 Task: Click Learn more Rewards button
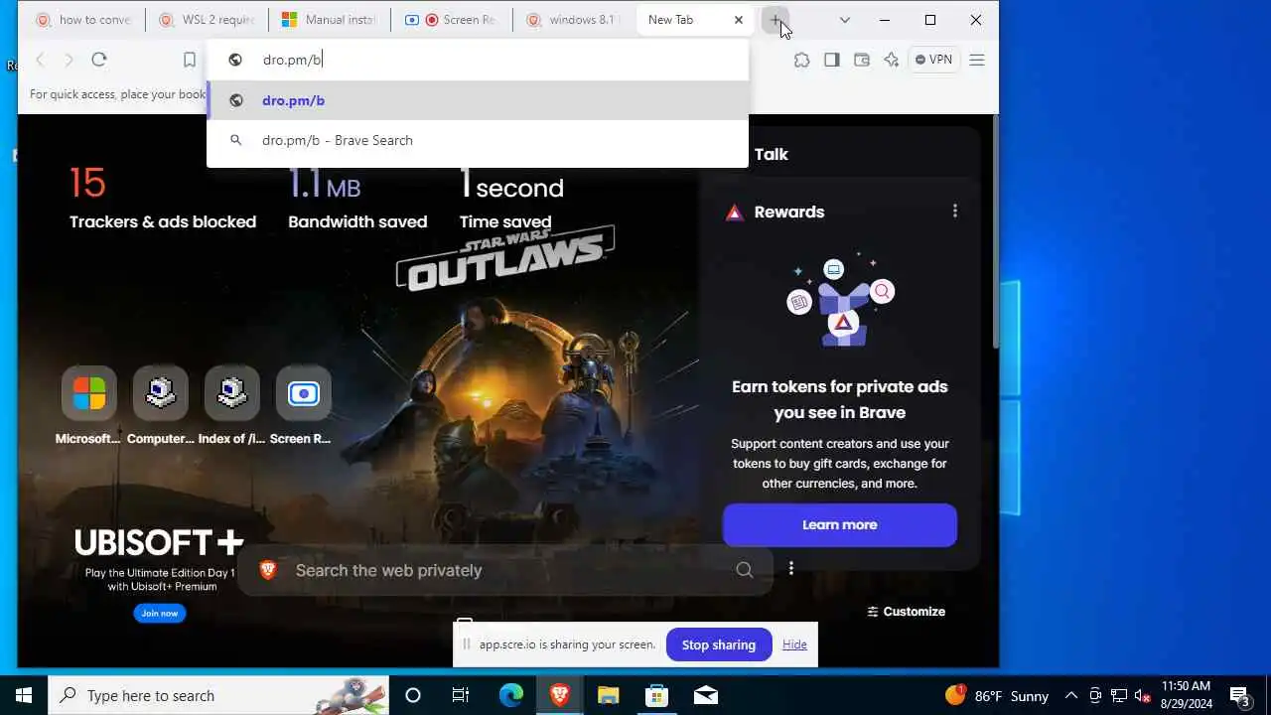[x=840, y=525]
